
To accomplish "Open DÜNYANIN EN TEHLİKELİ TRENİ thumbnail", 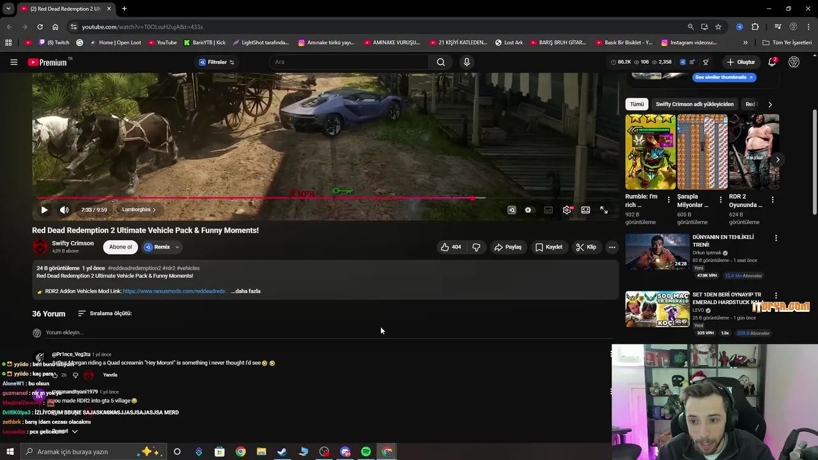I will [657, 251].
